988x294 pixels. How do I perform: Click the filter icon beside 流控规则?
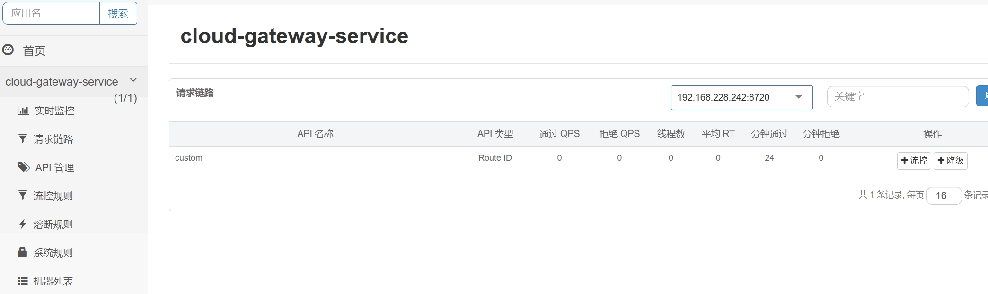tap(22, 195)
